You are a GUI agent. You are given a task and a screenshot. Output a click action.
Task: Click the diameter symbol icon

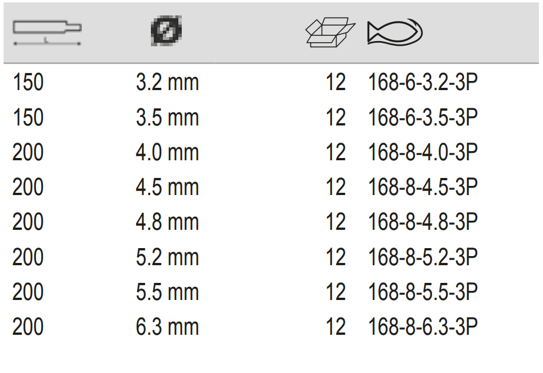click(x=167, y=31)
